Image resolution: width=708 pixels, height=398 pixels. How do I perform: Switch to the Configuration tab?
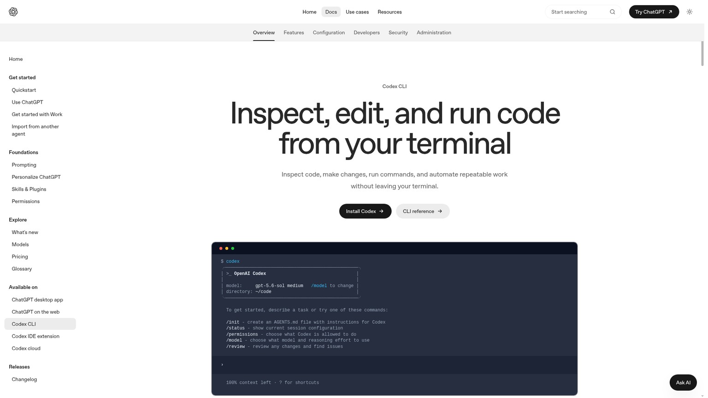(x=329, y=33)
